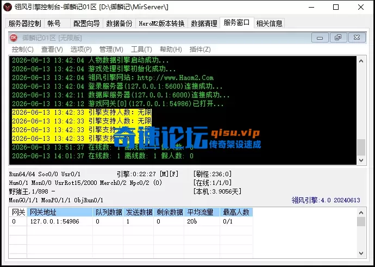Viewport: 375px width, 267px height.
Task: Open the 数据备份 tab
Action: point(119,23)
